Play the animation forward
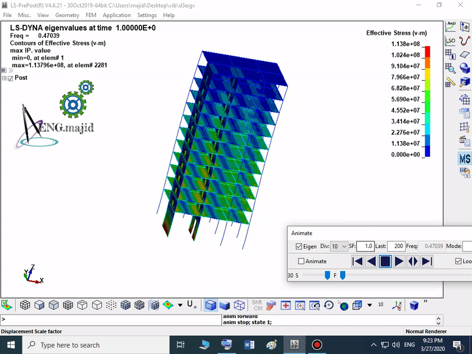The image size is (472, 354). click(x=399, y=261)
